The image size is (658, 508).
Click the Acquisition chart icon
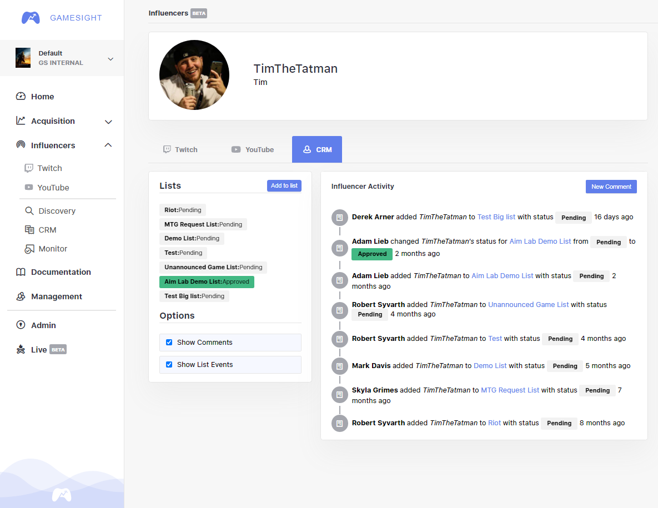(x=21, y=120)
